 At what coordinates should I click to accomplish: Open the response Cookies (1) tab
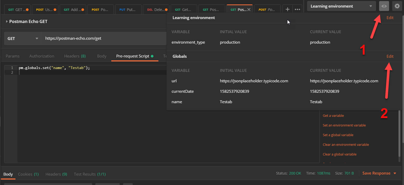pos(28,174)
